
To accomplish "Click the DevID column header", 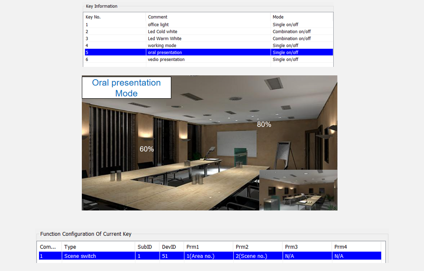I will (171, 247).
